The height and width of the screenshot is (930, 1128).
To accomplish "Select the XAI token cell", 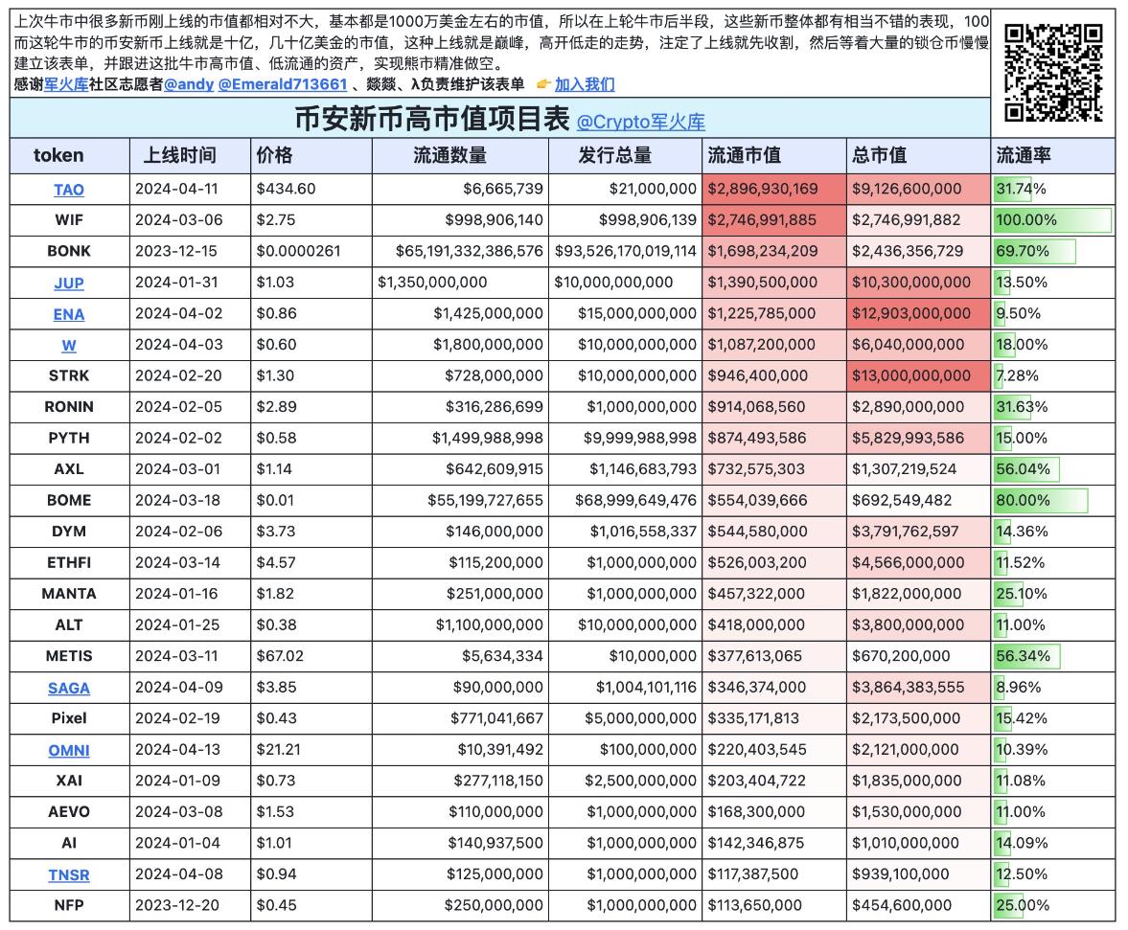I will tap(69, 781).
